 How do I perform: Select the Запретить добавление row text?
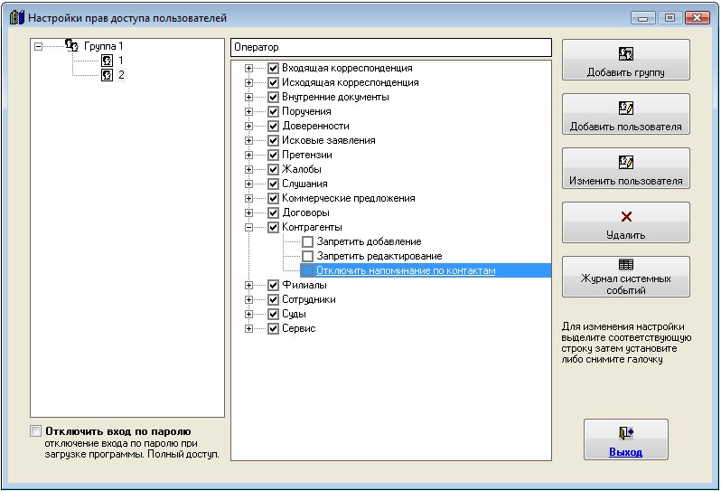tap(369, 241)
